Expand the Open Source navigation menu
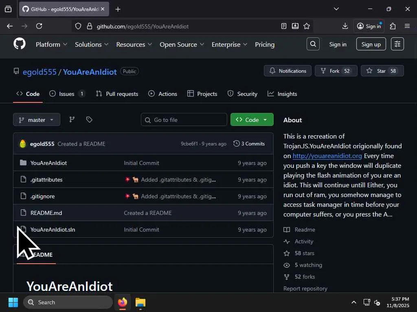417x312 pixels. click(182, 45)
